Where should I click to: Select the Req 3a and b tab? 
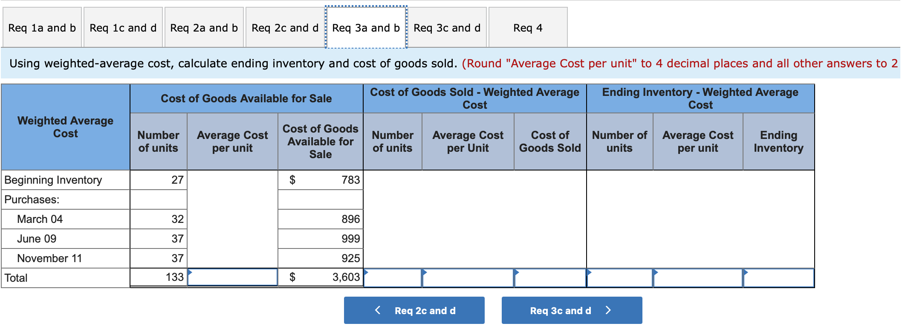click(x=366, y=28)
